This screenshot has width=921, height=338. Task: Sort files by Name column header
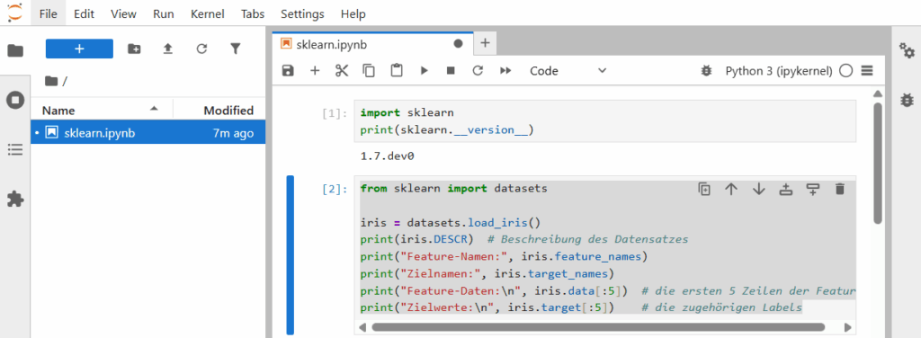coord(101,111)
